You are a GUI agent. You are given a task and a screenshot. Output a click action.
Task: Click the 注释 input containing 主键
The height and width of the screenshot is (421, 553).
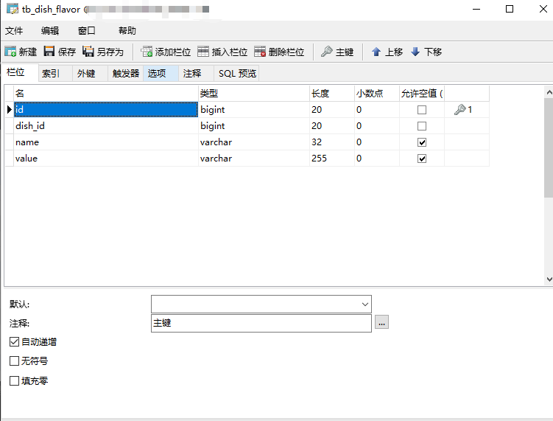261,323
